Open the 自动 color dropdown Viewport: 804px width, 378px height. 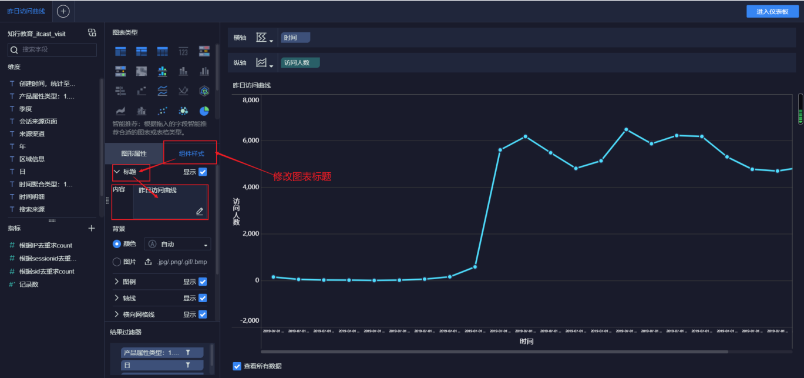tap(177, 244)
